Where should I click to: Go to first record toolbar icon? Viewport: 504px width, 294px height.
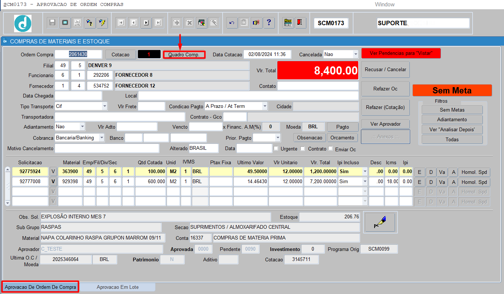[x=121, y=23]
